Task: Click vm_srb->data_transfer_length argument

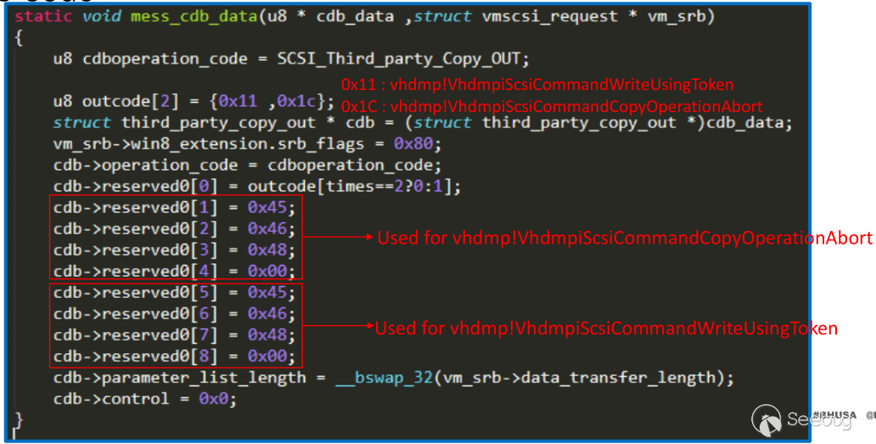Action: coord(579,378)
